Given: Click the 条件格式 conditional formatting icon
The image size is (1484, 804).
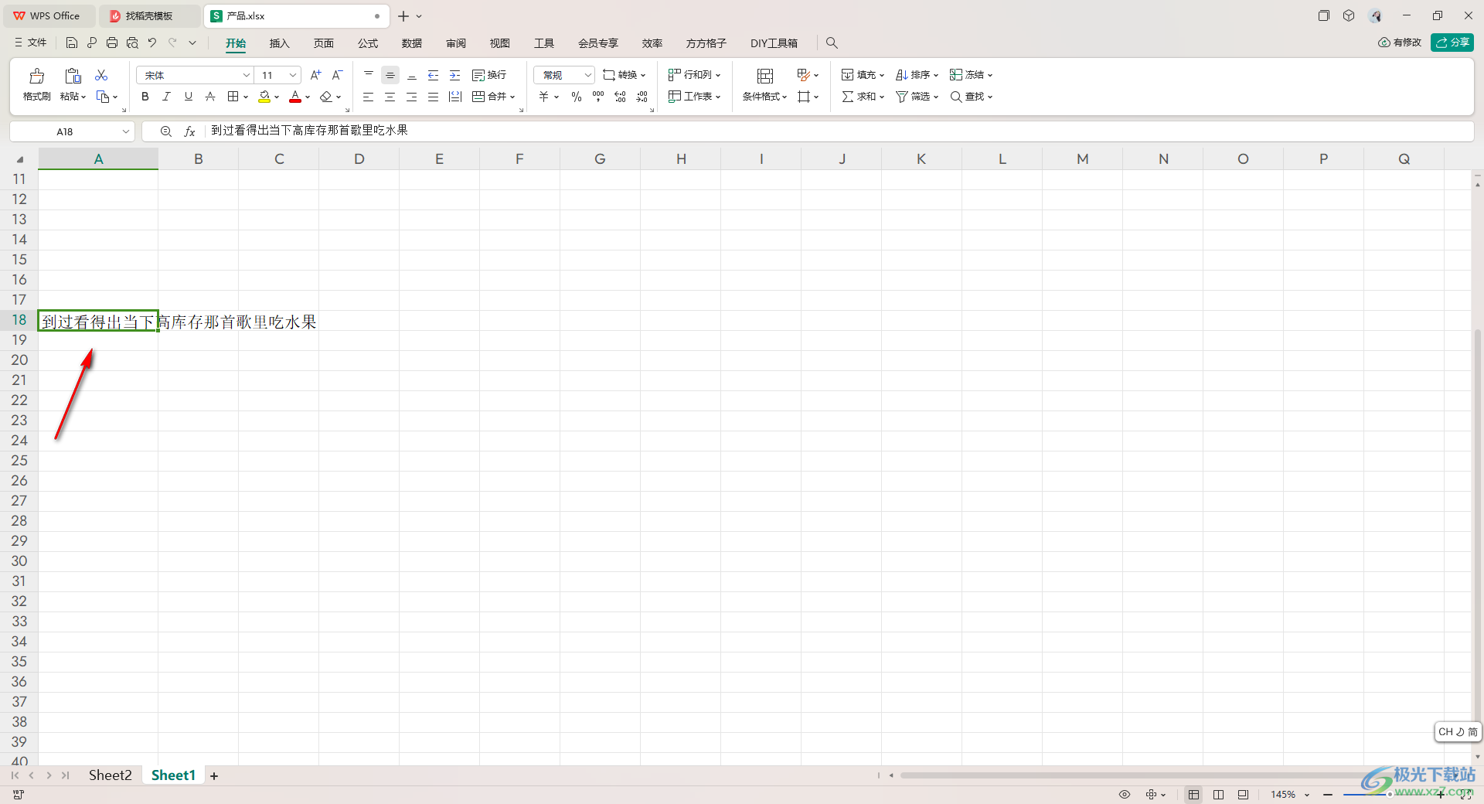Looking at the screenshot, I should coord(765,76).
